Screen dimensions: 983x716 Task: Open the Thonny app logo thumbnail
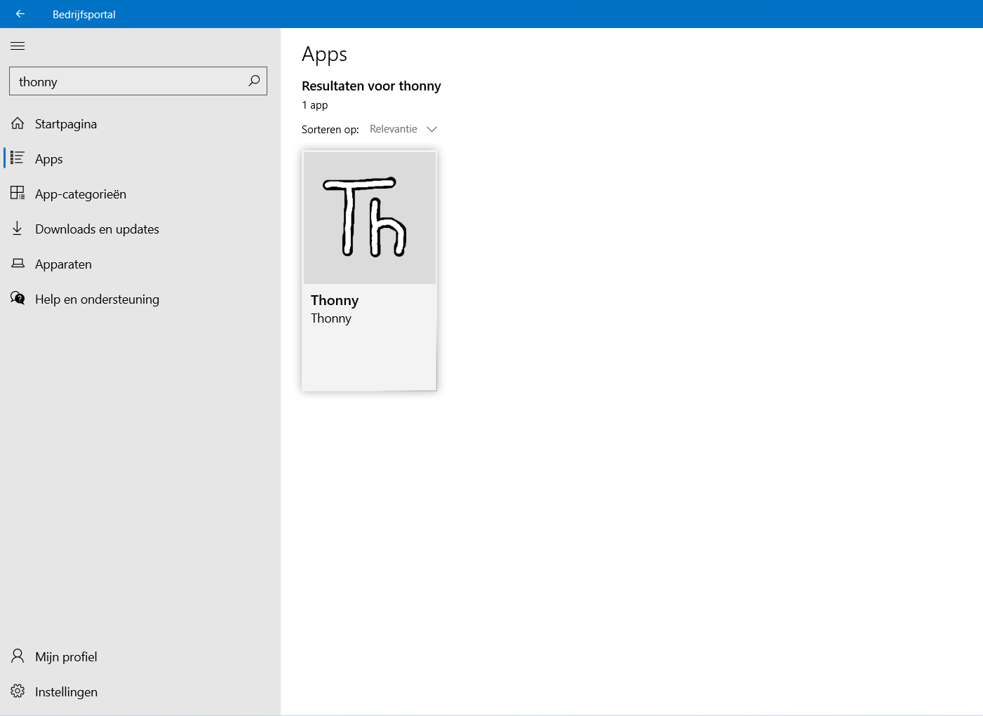(x=369, y=217)
